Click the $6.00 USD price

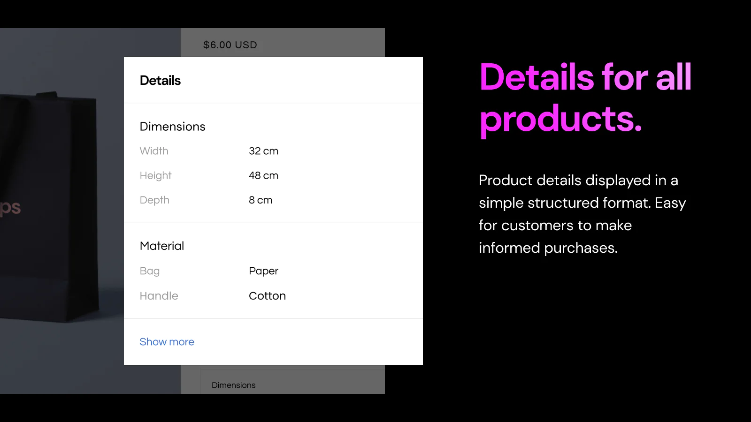point(230,45)
